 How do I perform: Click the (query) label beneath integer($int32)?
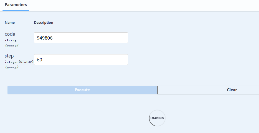click(x=12, y=67)
